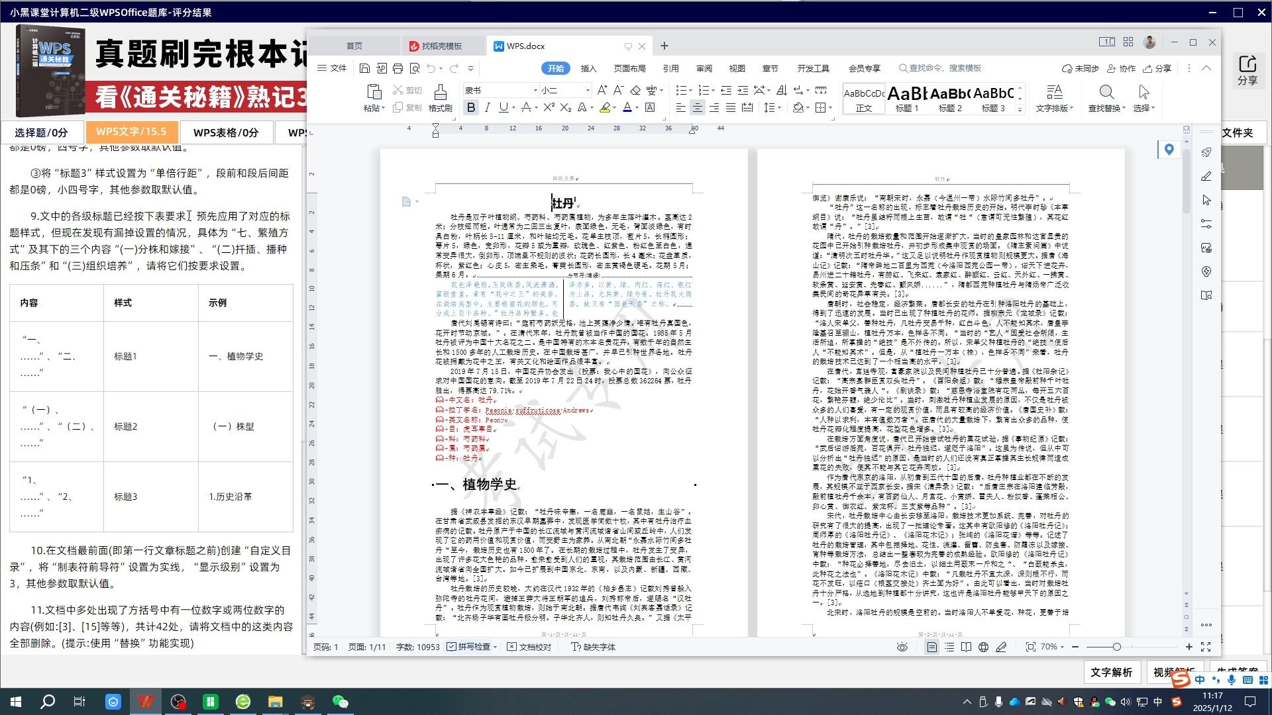The width and height of the screenshot is (1272, 715).
Task: Toggle center alignment button
Action: click(697, 107)
